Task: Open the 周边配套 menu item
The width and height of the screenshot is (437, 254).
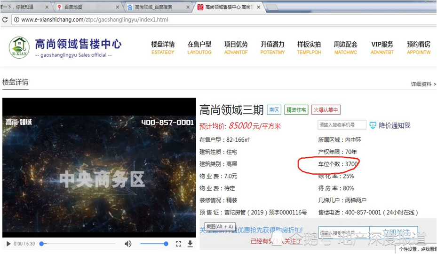Action: [x=346, y=48]
